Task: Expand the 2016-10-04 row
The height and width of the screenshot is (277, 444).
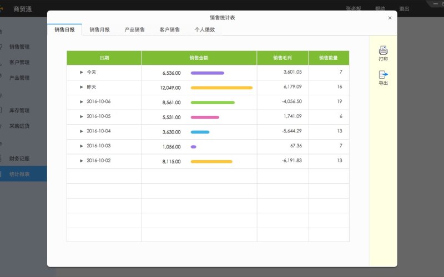Action: click(x=82, y=131)
